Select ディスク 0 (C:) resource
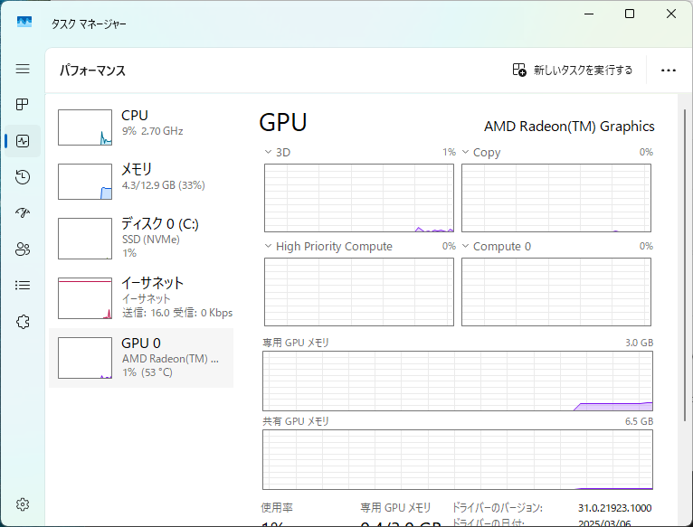The height and width of the screenshot is (527, 693). 141,238
